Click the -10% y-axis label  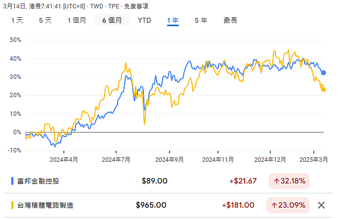pos(14,150)
